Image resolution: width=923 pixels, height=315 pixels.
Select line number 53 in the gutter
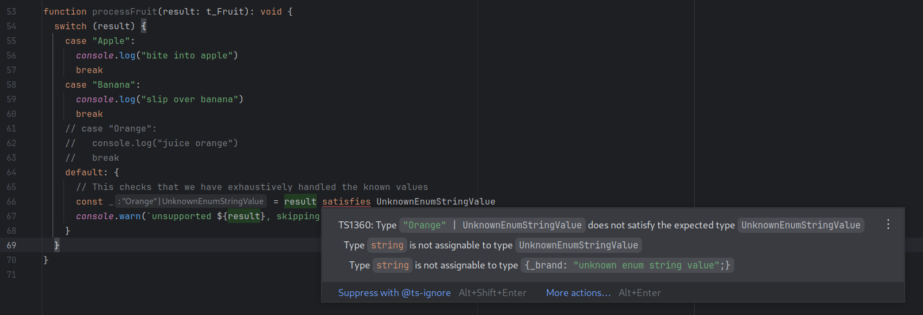click(x=11, y=11)
